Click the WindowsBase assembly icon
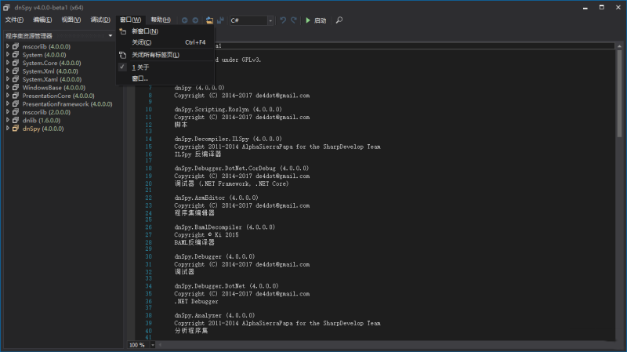The width and height of the screenshot is (627, 352). (16, 87)
